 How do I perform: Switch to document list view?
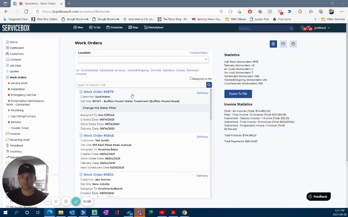click(273, 44)
